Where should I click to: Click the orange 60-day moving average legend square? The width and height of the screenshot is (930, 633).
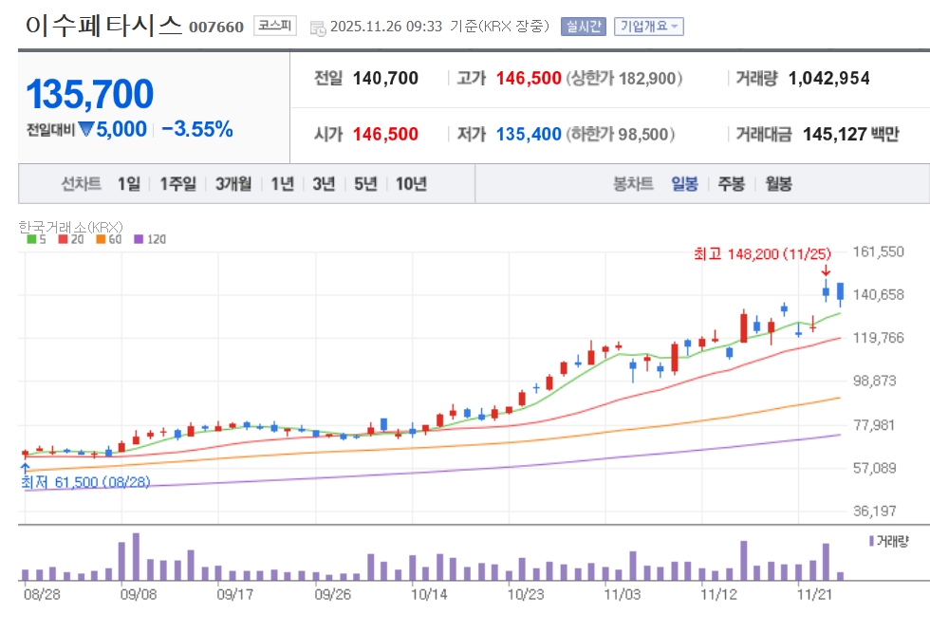point(101,239)
